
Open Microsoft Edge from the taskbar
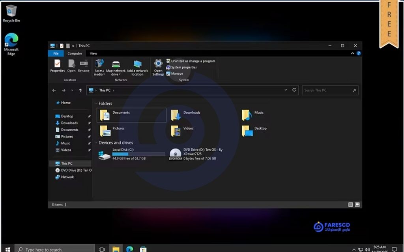point(129,249)
